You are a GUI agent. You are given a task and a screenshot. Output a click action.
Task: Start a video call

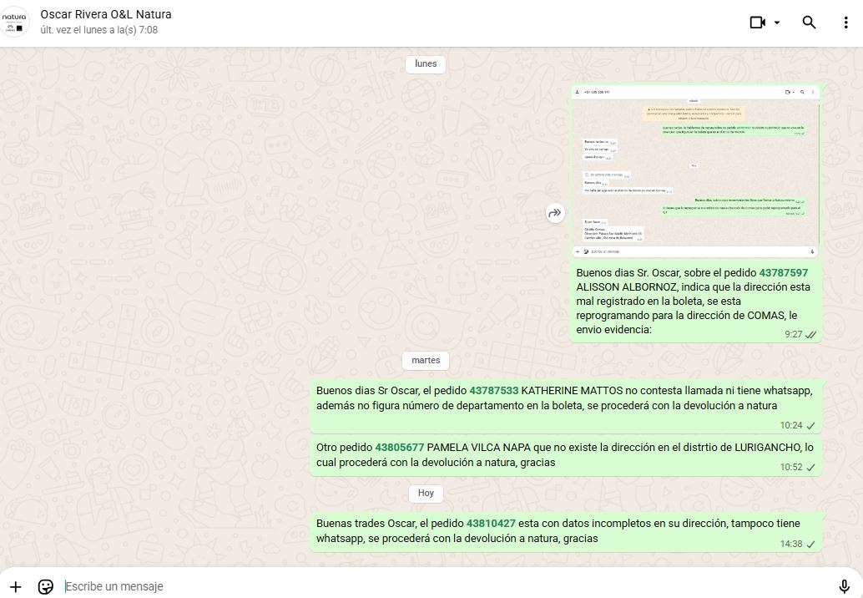pos(757,23)
